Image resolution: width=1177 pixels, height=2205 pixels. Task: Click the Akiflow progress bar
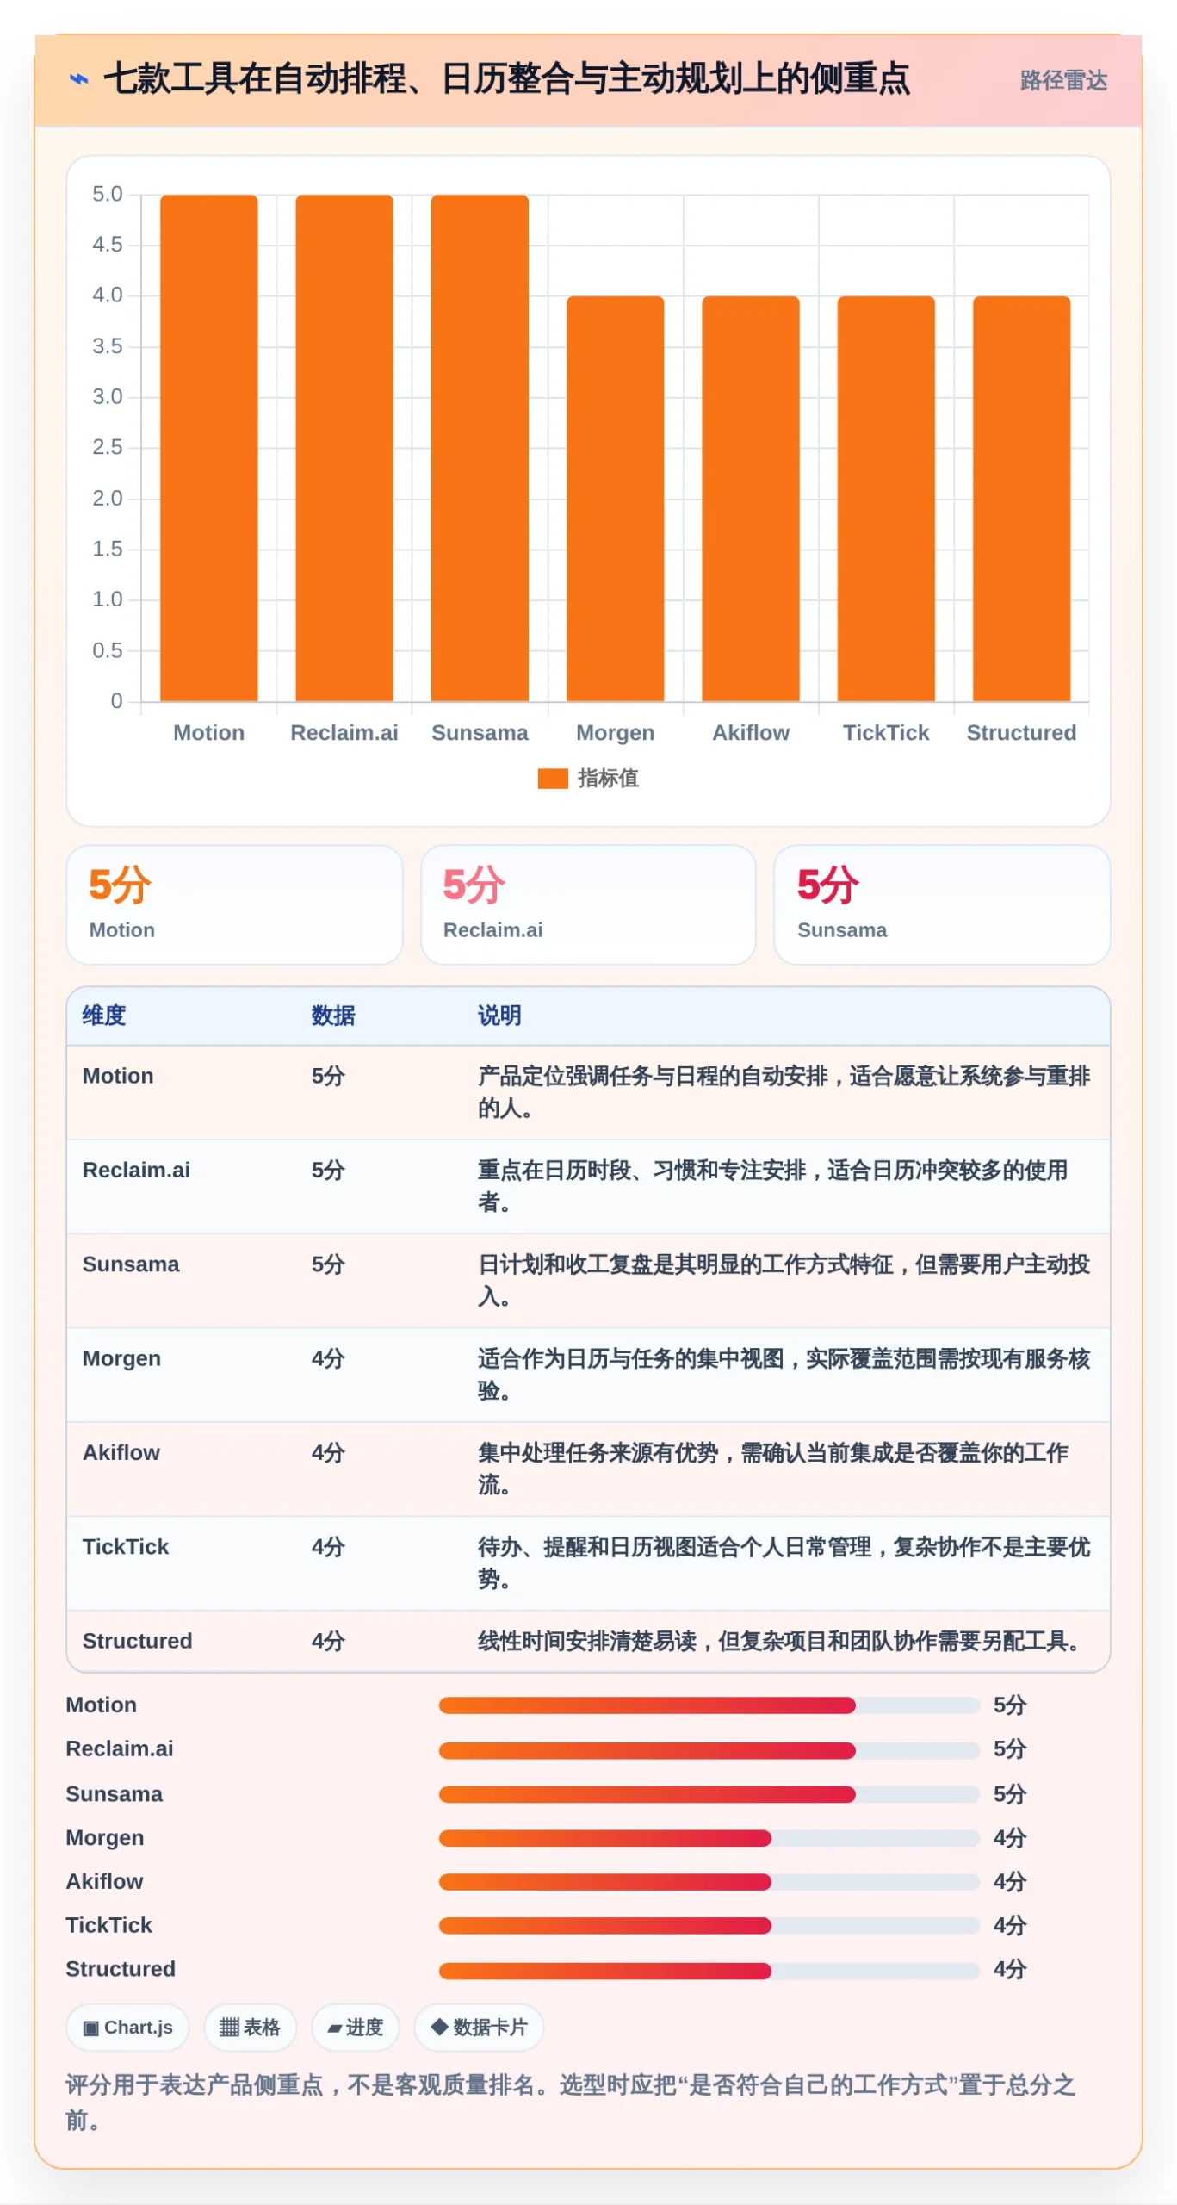pyautogui.click(x=709, y=1882)
